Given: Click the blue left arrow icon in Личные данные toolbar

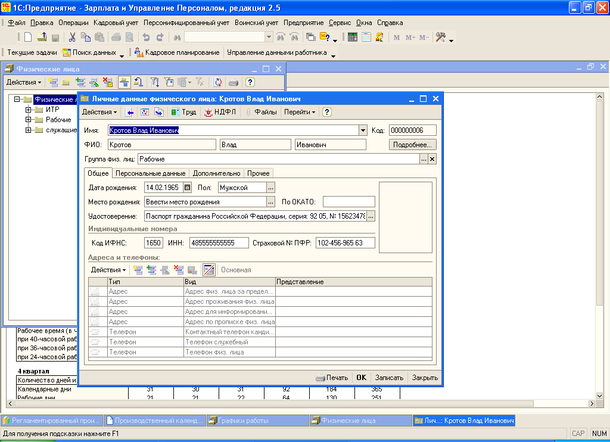Looking at the screenshot, I should pyautogui.click(x=129, y=112).
